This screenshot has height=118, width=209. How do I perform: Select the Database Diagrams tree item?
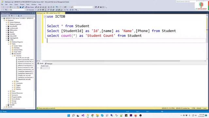pos(17,42)
